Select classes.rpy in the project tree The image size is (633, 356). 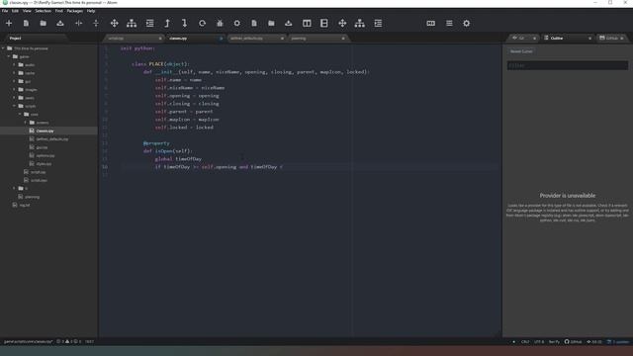pos(45,131)
